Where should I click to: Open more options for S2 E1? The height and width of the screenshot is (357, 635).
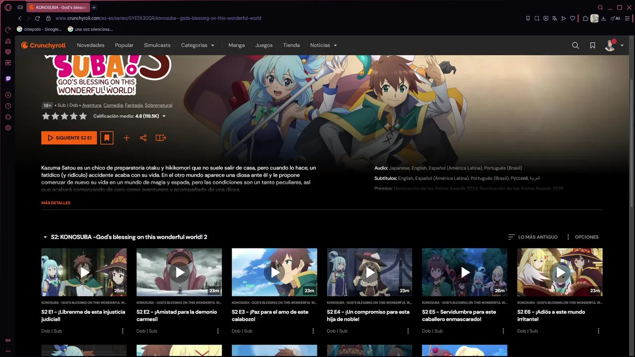point(123,331)
